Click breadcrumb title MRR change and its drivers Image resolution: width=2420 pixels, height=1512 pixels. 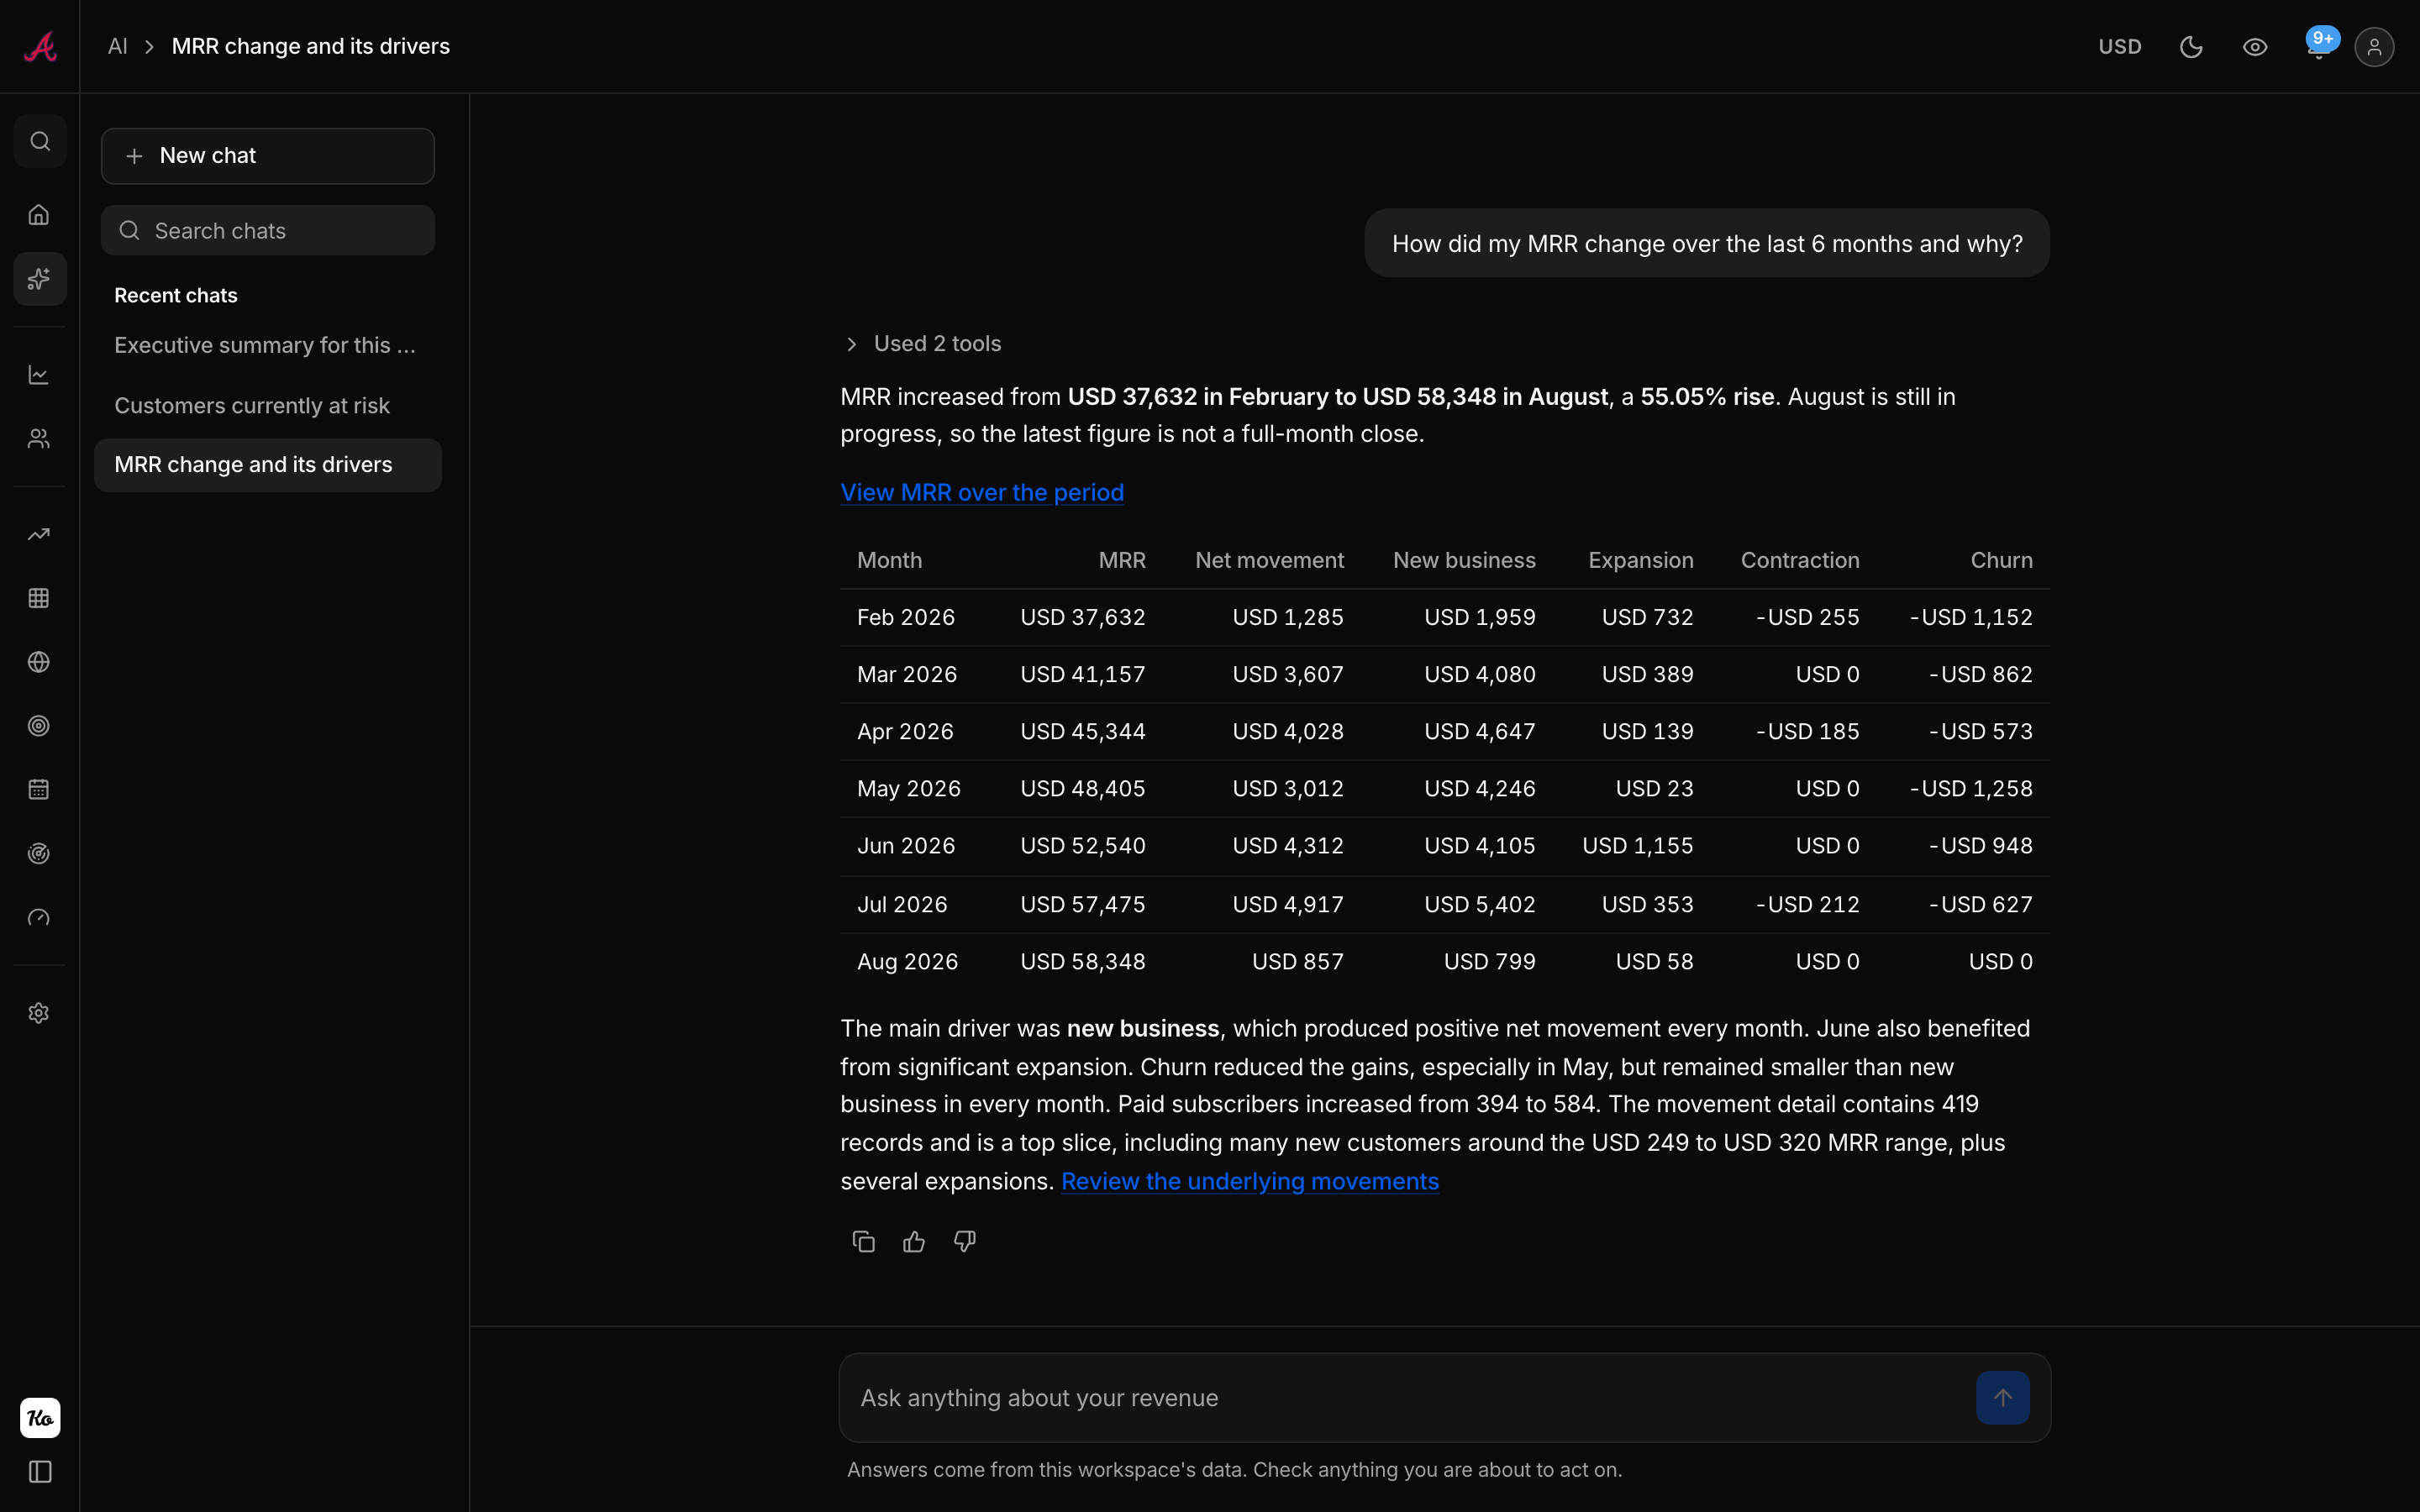311,47
